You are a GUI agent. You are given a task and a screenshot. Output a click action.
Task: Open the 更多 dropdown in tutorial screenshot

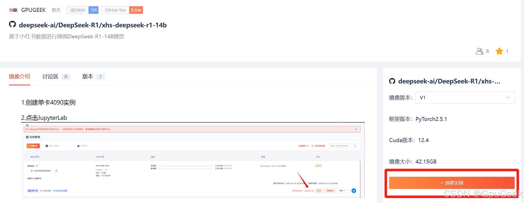pos(342,191)
